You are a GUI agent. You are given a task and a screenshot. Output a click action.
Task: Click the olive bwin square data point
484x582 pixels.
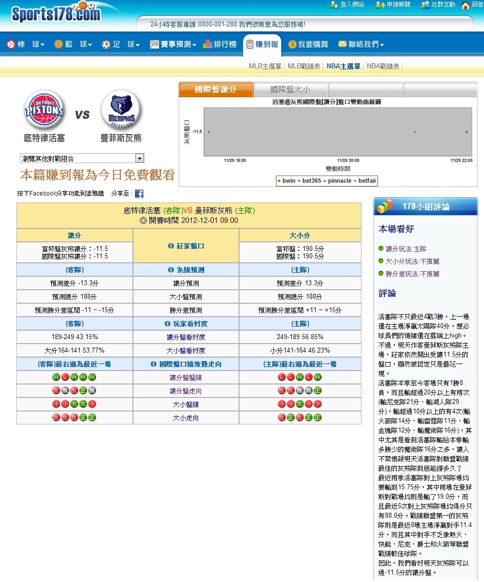(467, 132)
